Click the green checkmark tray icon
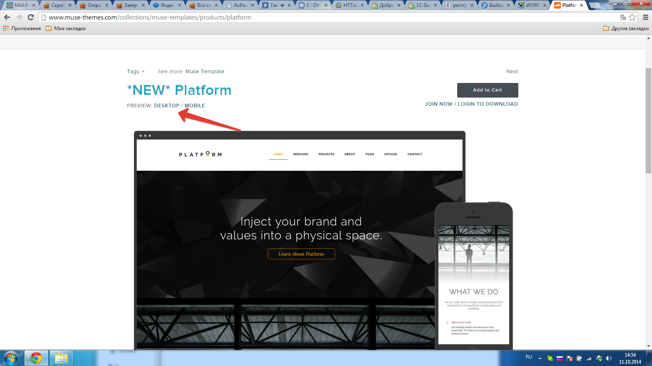This screenshot has width=652, height=366. (550, 358)
